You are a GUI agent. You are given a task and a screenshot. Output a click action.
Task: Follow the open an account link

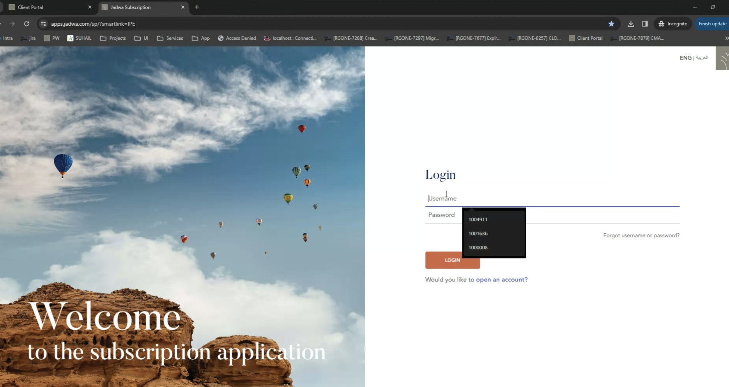(x=501, y=280)
